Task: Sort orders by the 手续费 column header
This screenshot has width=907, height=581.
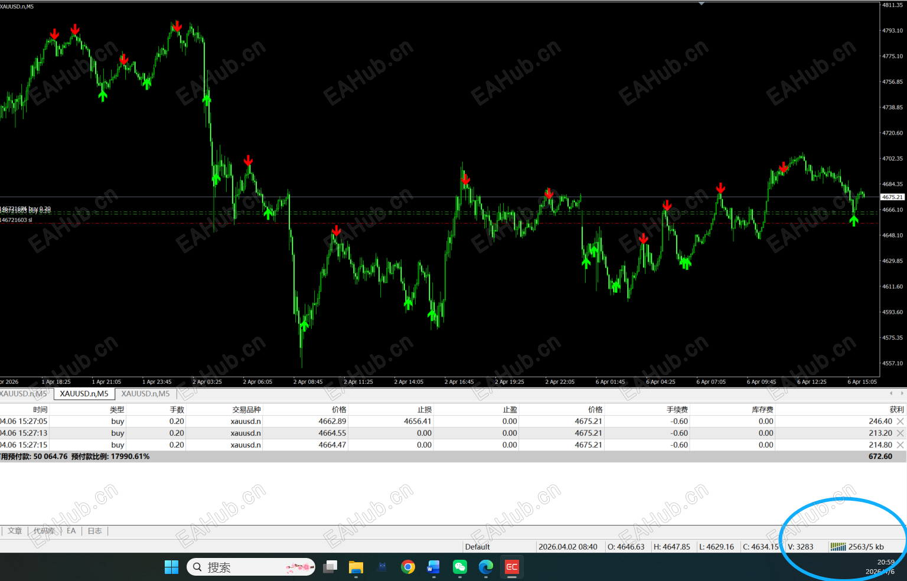Action: pyautogui.click(x=677, y=409)
